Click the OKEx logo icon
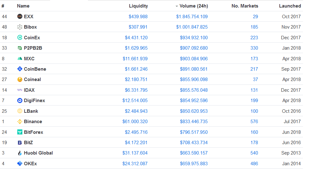Image resolution: width=314 pixels, height=169 pixels. [x=20, y=164]
